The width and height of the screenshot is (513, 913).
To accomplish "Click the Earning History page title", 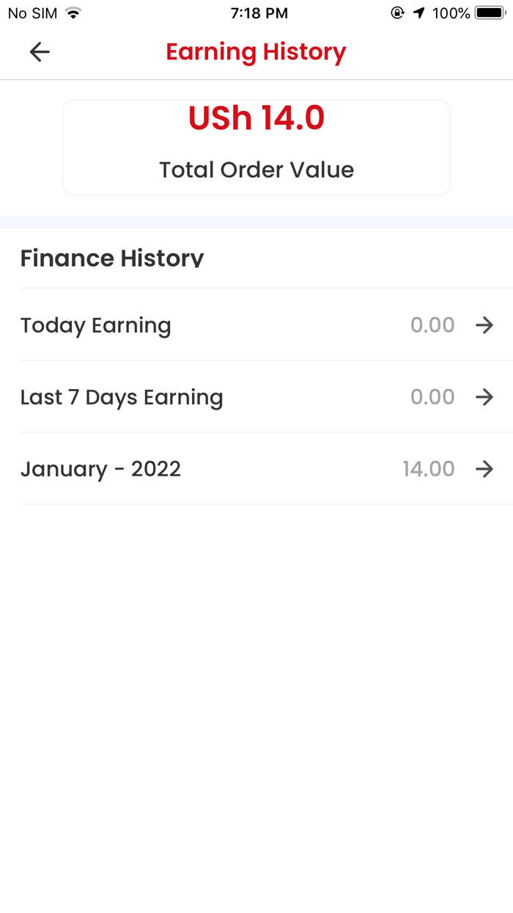I will tap(256, 52).
